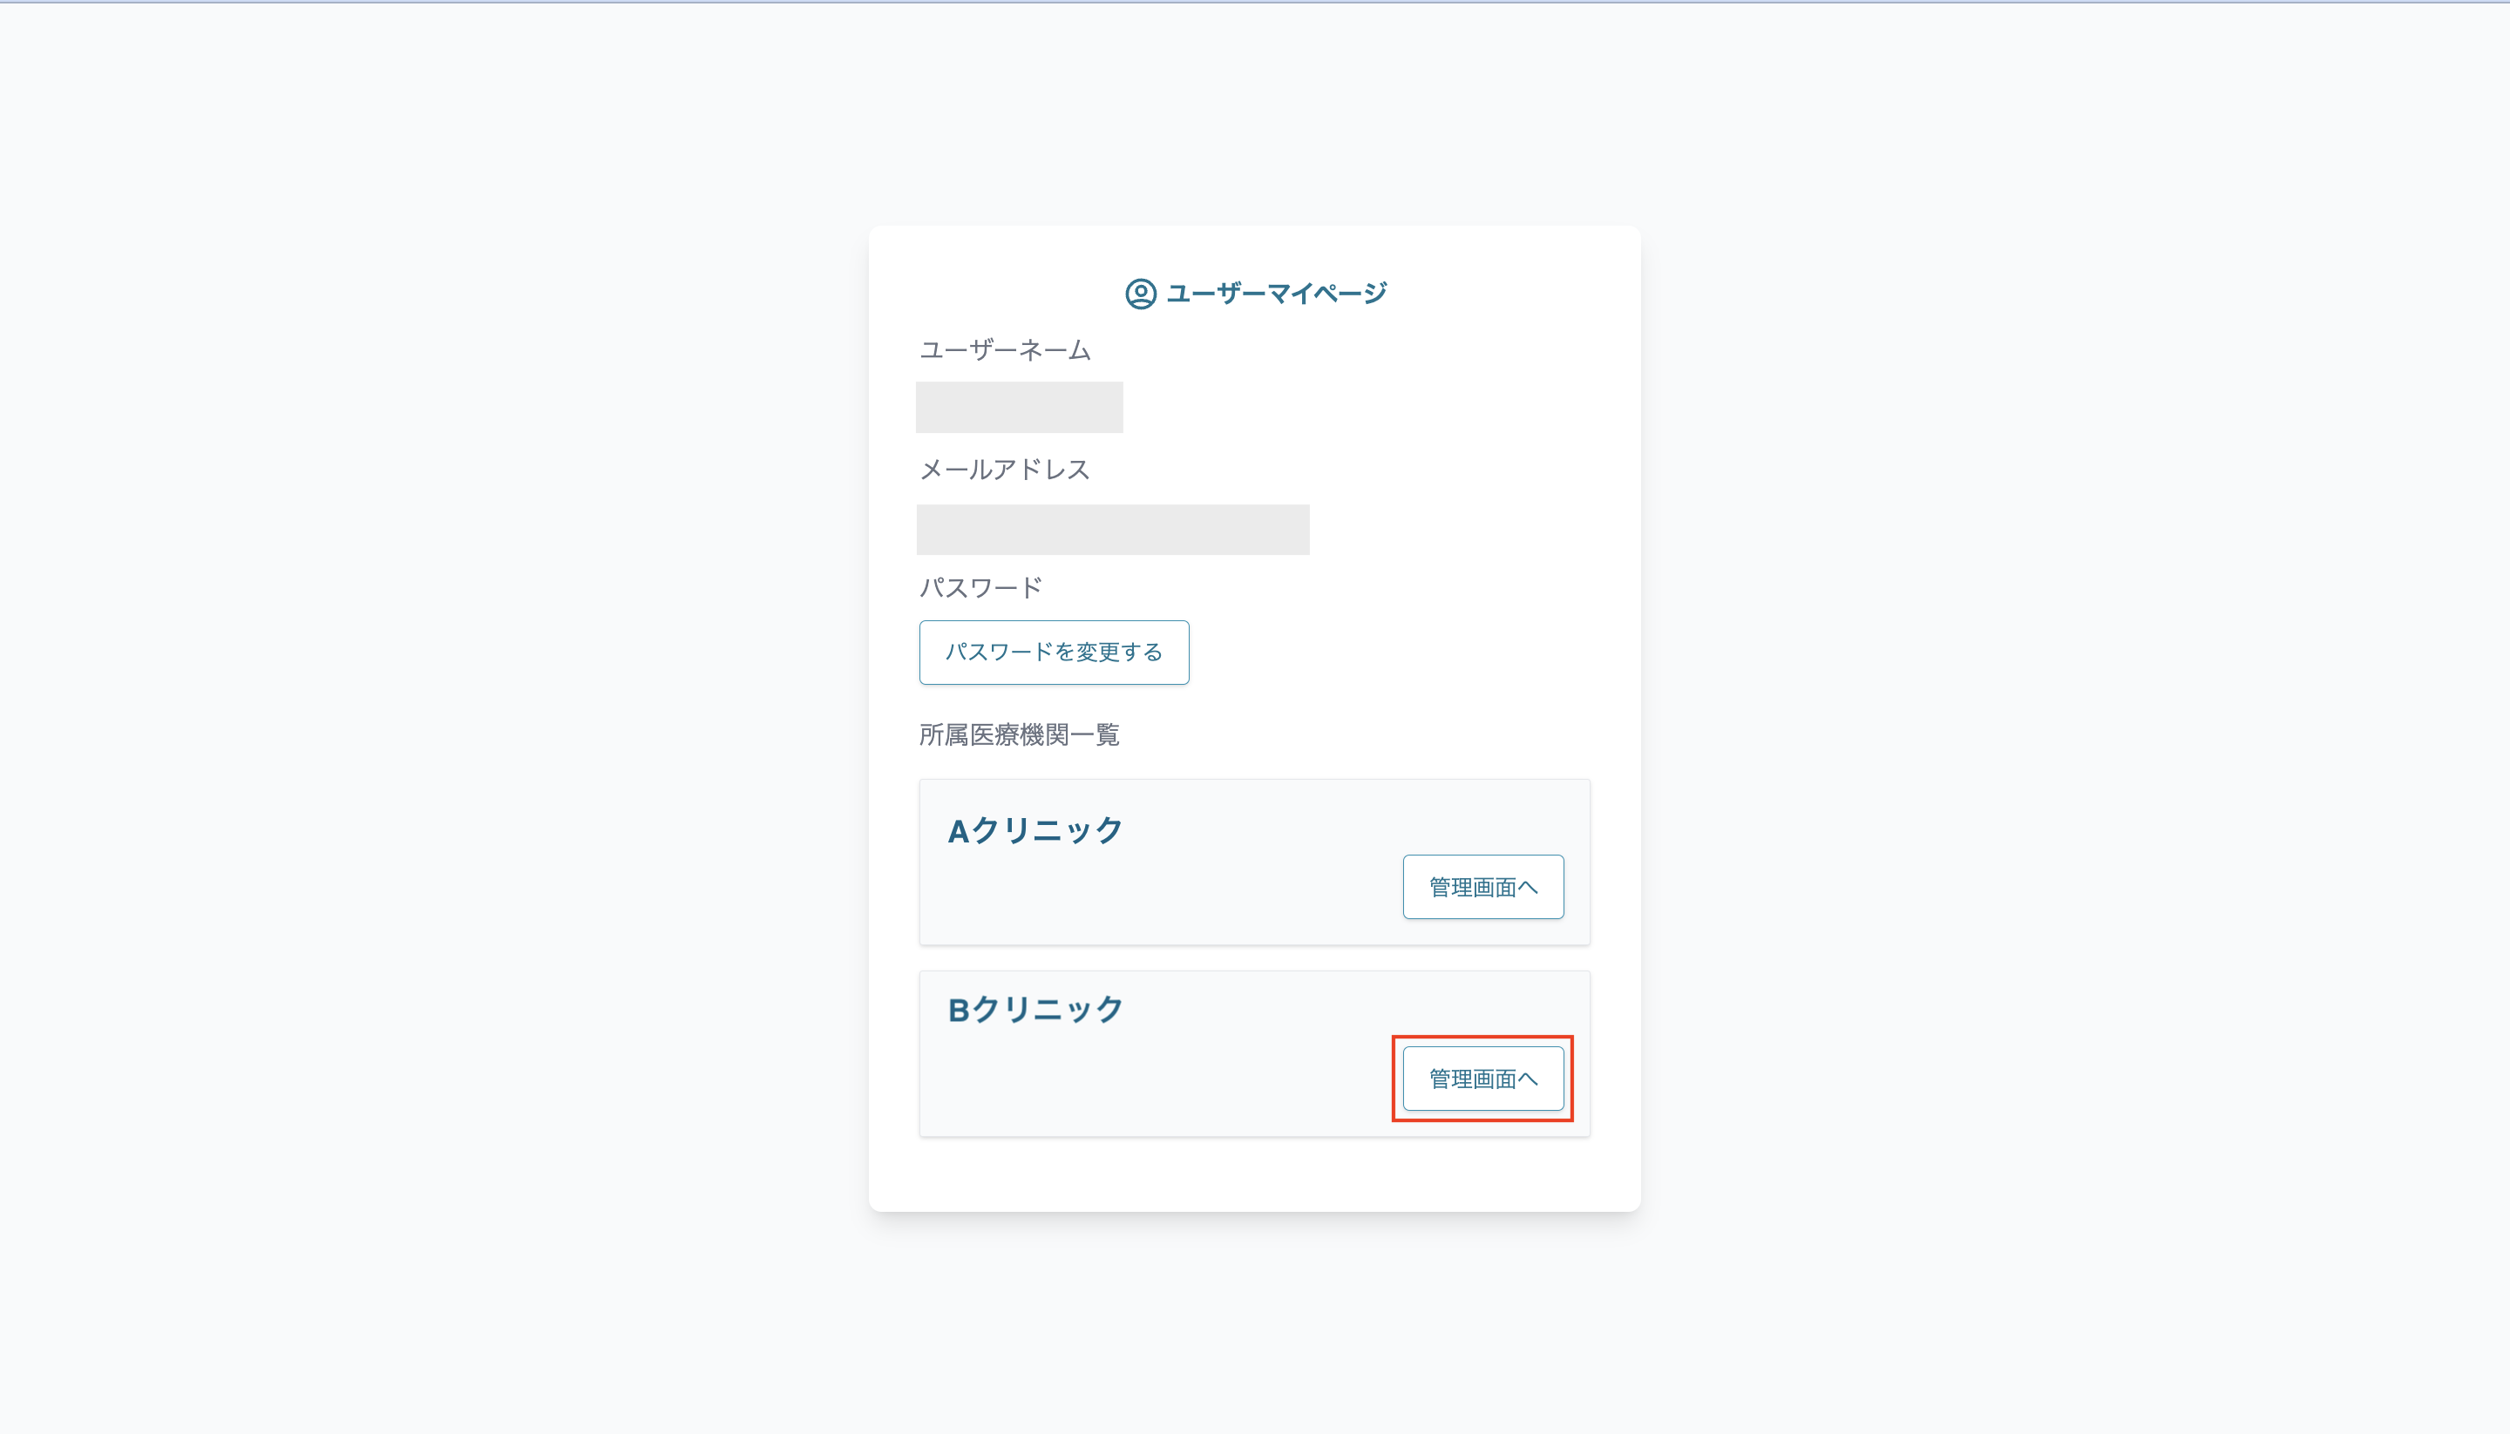2510x1434 pixels.
Task: Click the ユーザーマイページ heading text
Action: 1277,294
